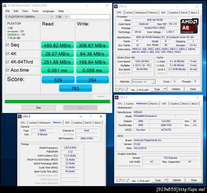Click the CPU-Z icon in the Mainboard window title
Screen dimensions: 207x193
coord(117,98)
